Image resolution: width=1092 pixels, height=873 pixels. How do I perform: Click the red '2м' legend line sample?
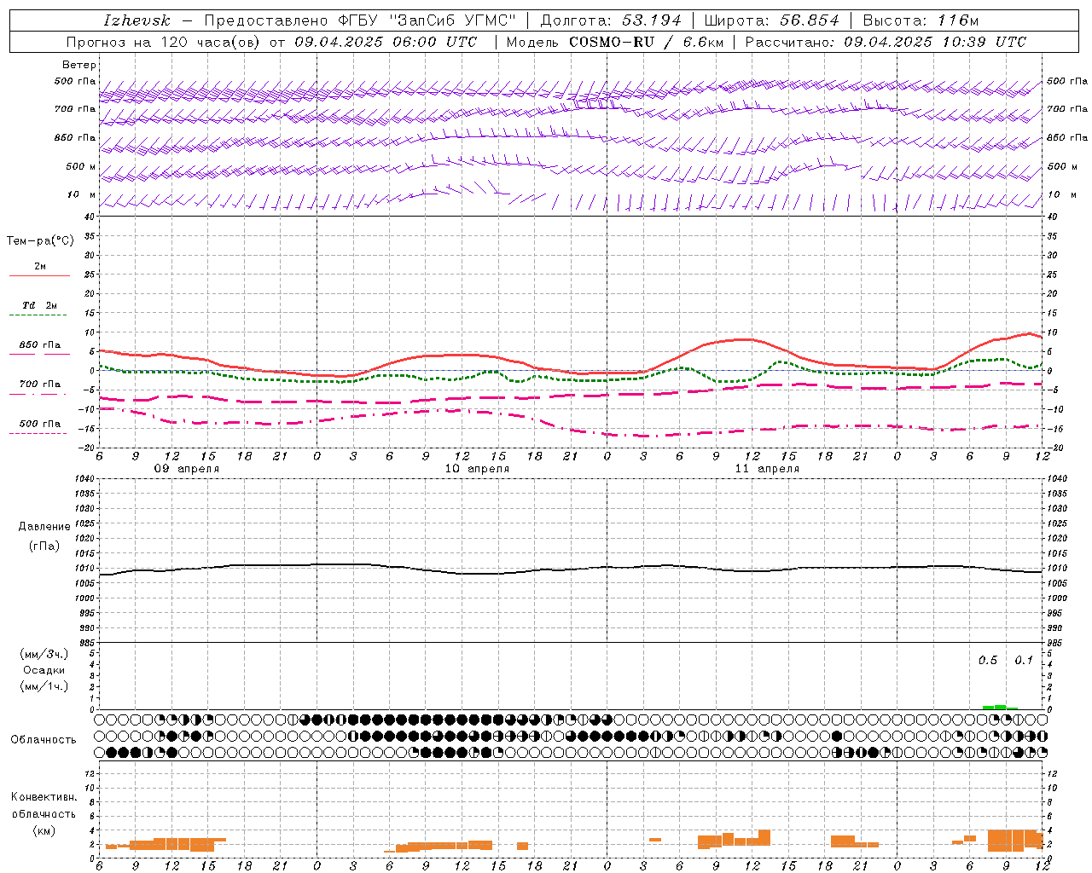point(39,276)
